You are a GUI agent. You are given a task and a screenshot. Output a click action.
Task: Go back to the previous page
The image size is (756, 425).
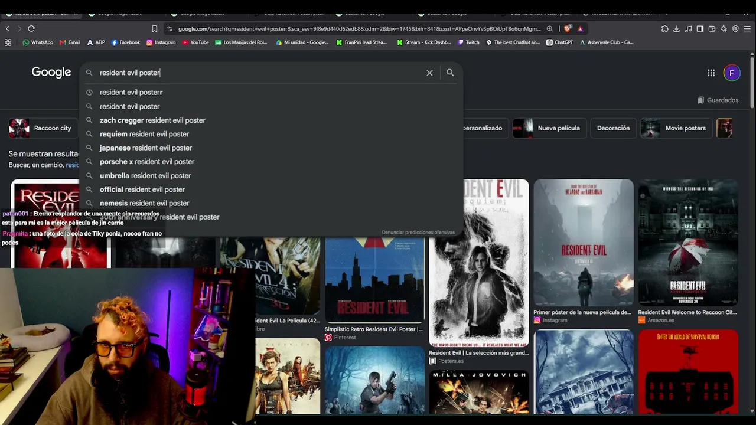tap(8, 28)
